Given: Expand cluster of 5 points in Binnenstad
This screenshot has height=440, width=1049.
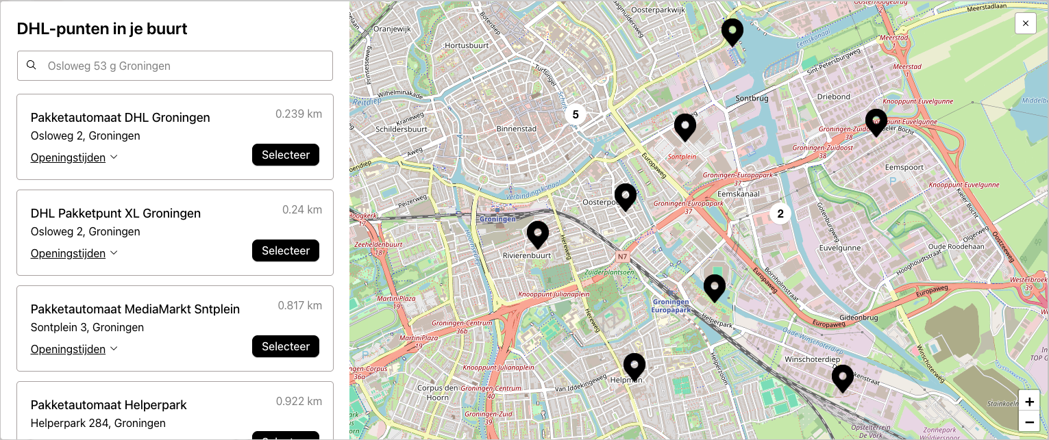Looking at the screenshot, I should (576, 114).
